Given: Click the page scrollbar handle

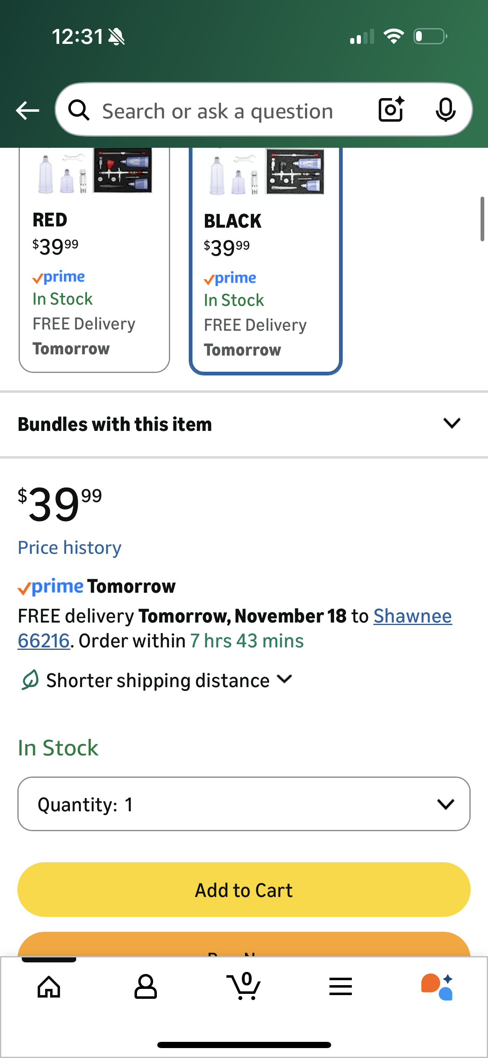Looking at the screenshot, I should click(x=482, y=219).
